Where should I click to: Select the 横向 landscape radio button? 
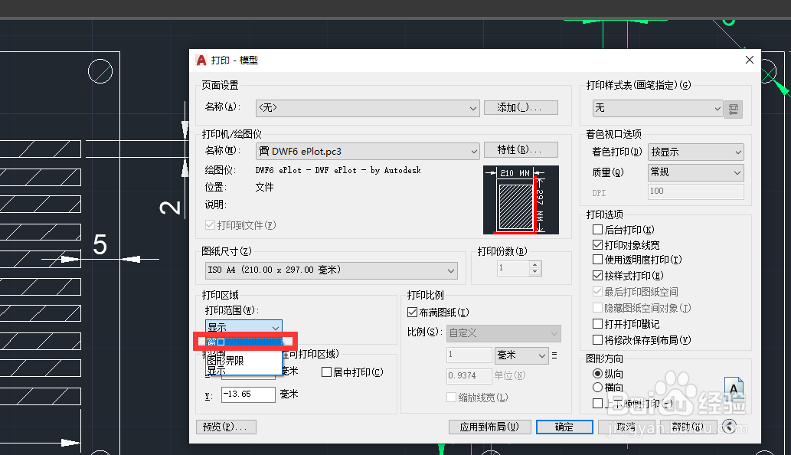(599, 386)
